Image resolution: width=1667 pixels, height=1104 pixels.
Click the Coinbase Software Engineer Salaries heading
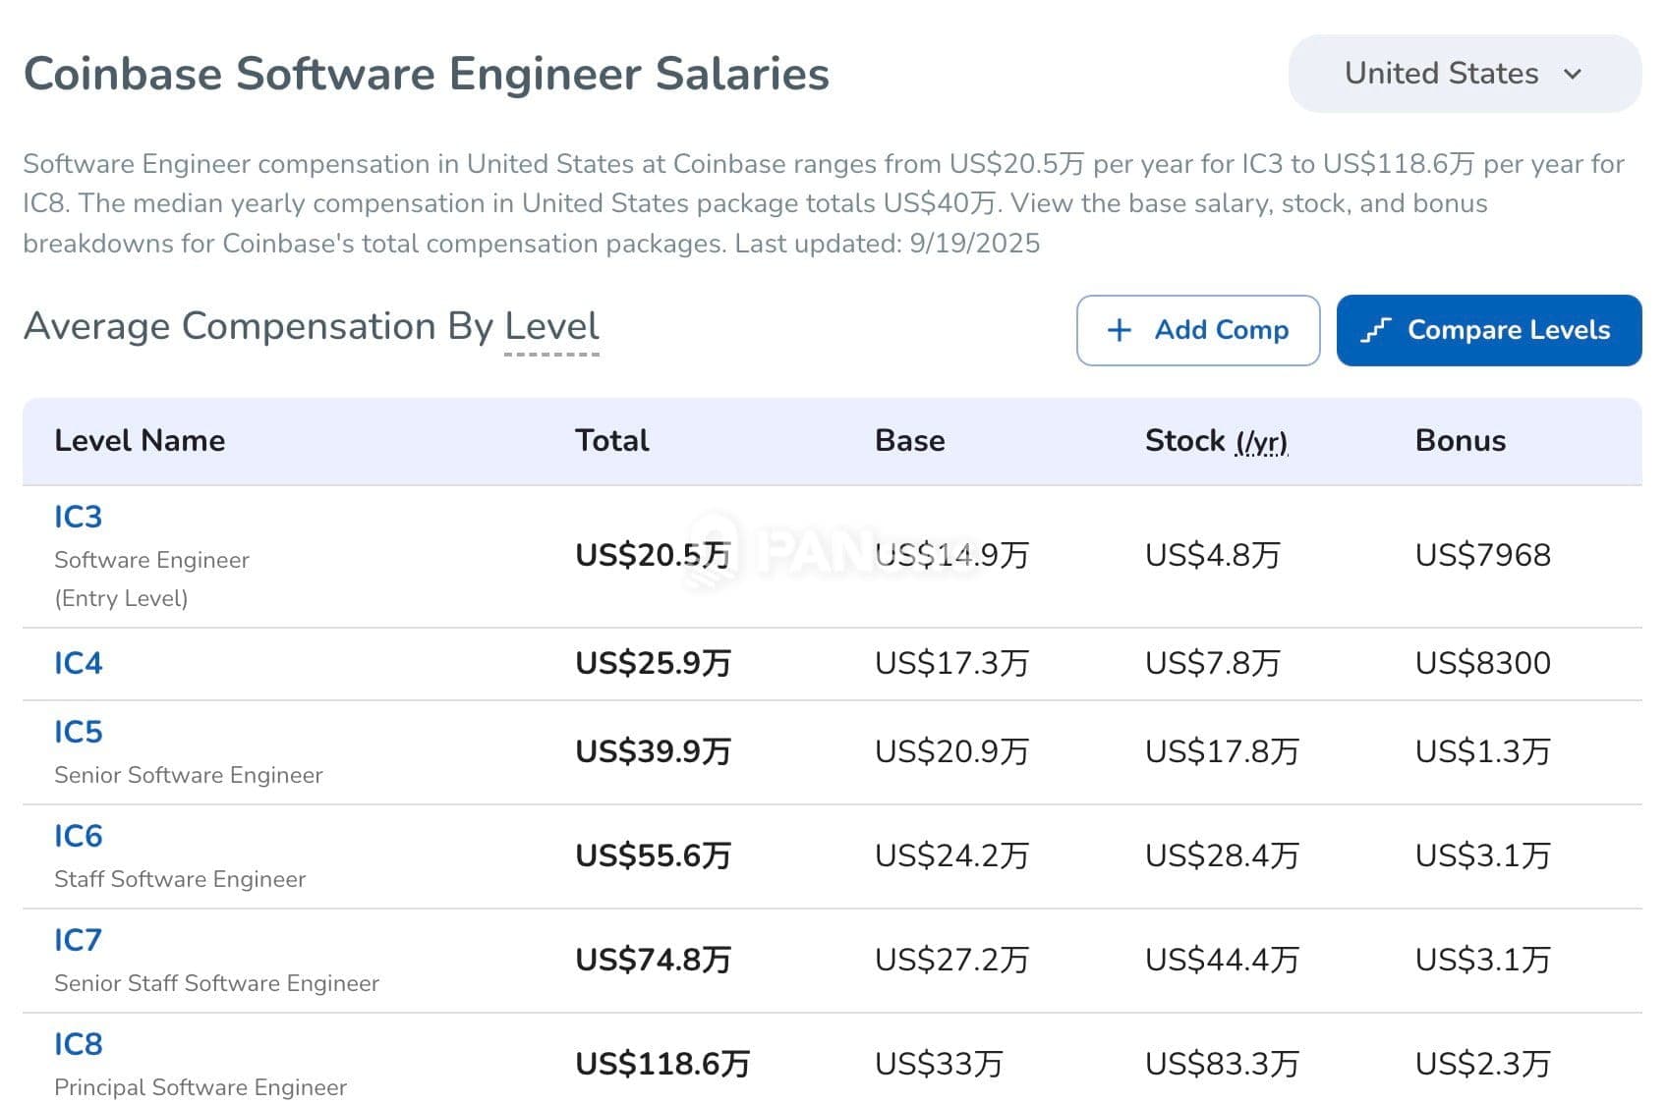tap(427, 73)
